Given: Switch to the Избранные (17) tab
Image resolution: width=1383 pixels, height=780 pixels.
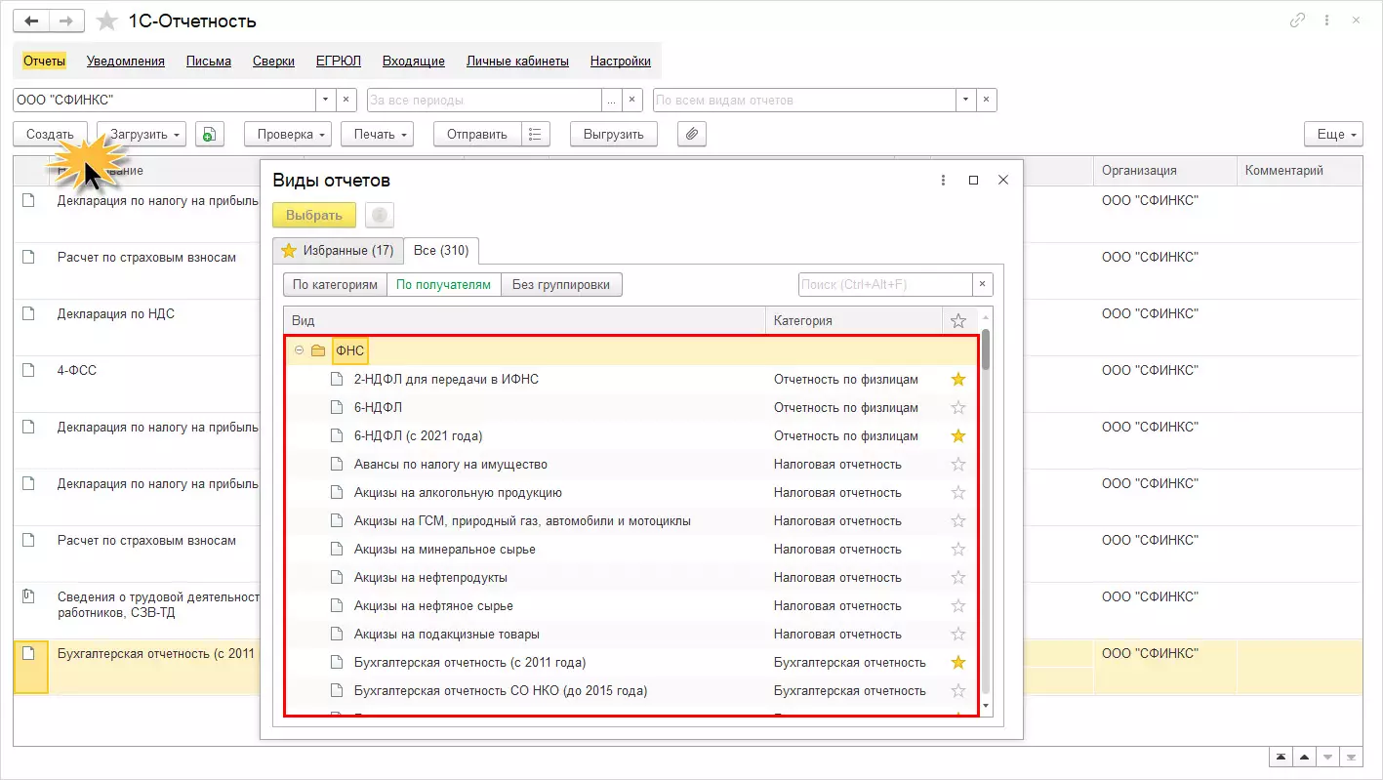Looking at the screenshot, I should tap(338, 250).
